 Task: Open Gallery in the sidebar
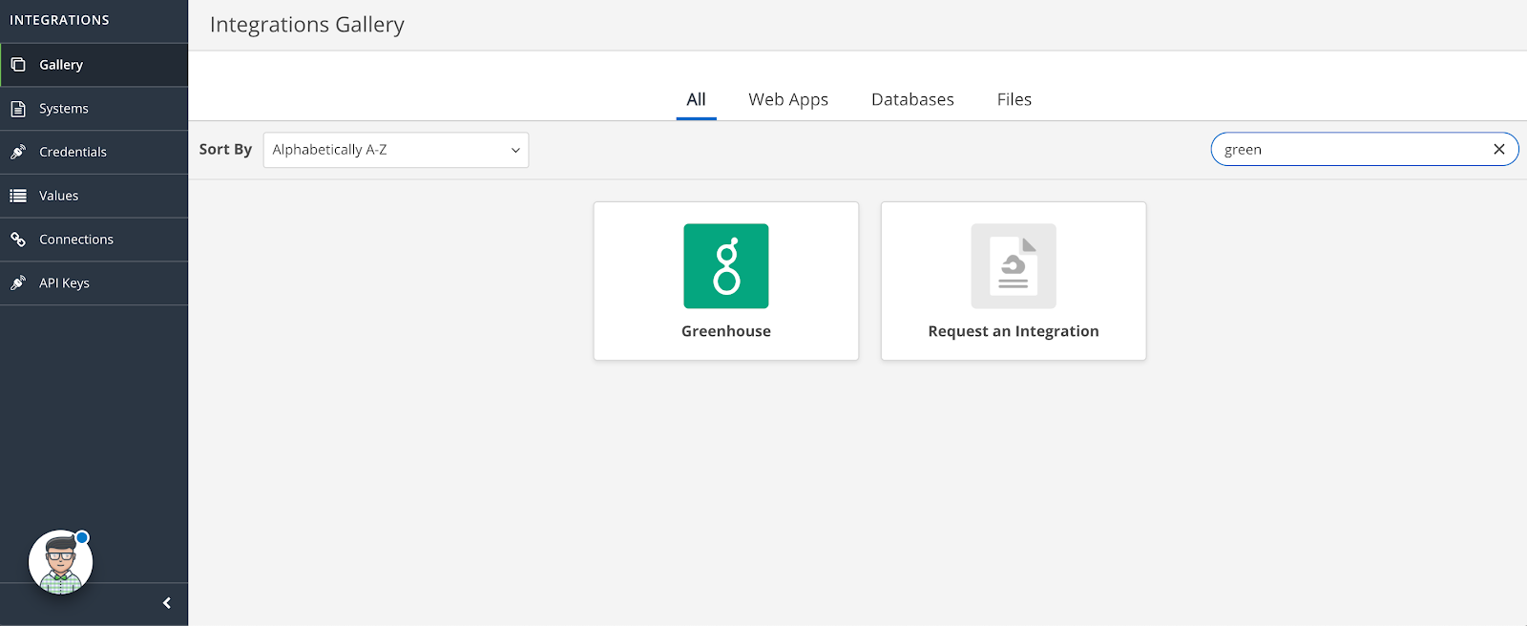tap(94, 65)
